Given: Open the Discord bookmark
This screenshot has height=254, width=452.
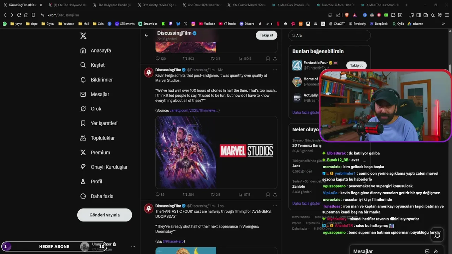Looking at the screenshot, I should point(247,24).
